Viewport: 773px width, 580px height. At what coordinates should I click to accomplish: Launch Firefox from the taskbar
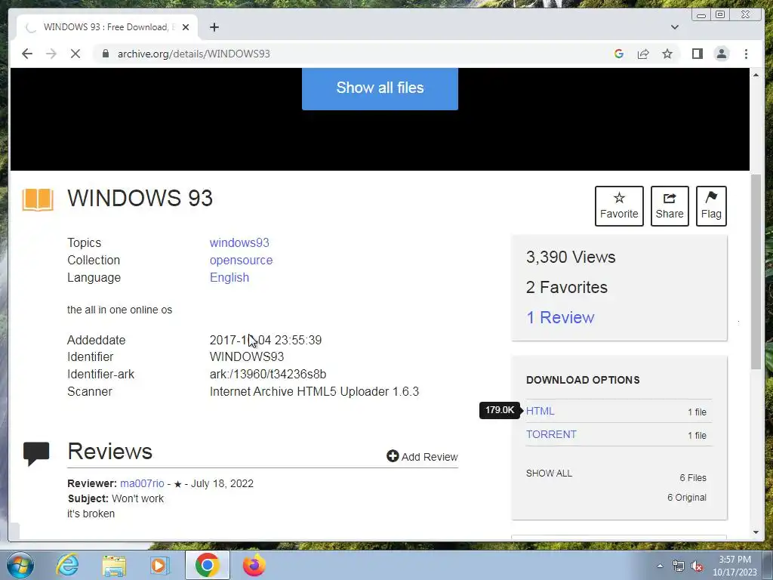tap(254, 565)
